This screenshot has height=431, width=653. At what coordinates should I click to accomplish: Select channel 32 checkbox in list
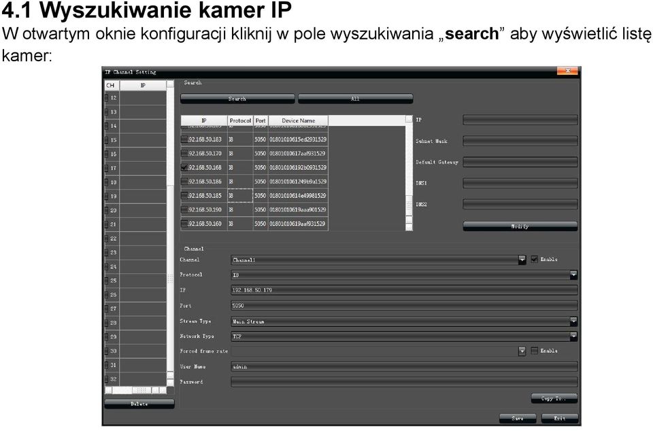tap(106, 379)
